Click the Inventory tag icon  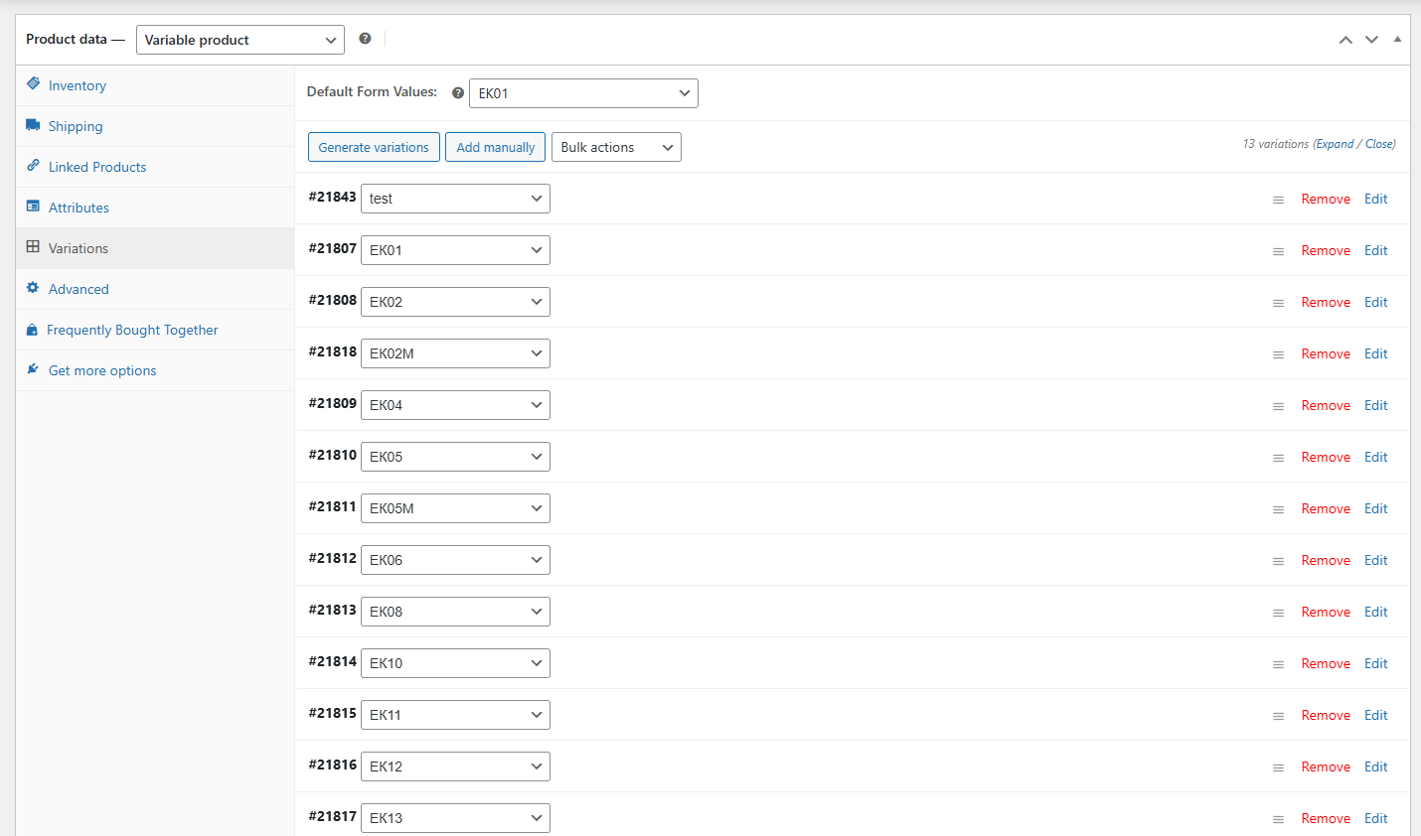click(33, 84)
